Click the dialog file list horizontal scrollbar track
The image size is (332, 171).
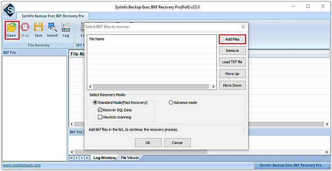coord(151,86)
